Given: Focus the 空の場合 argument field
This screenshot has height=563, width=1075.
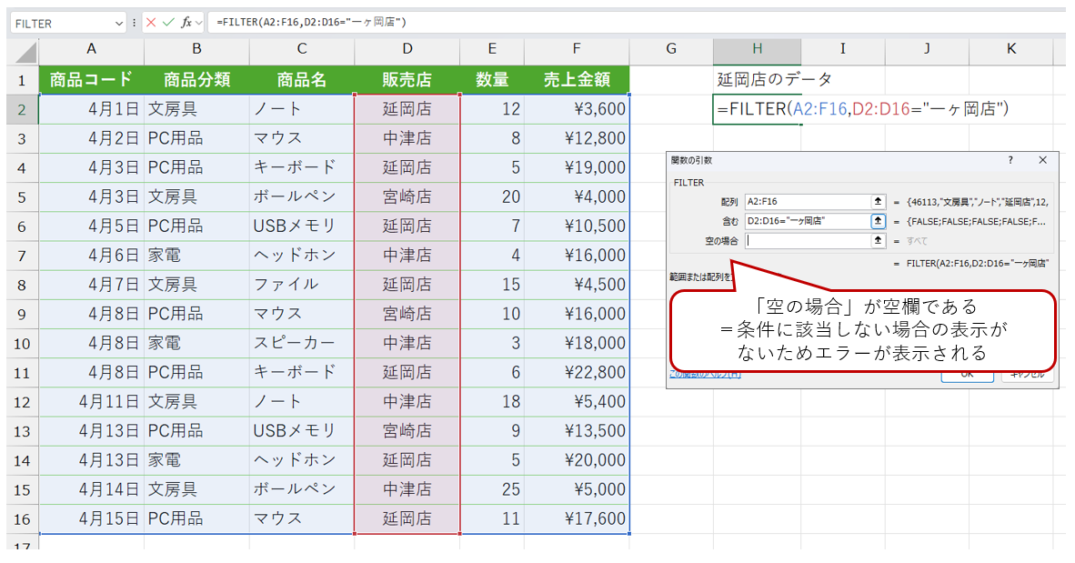Looking at the screenshot, I should [x=807, y=241].
